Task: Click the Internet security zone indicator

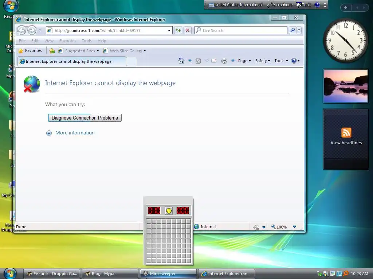Action: tap(205, 227)
